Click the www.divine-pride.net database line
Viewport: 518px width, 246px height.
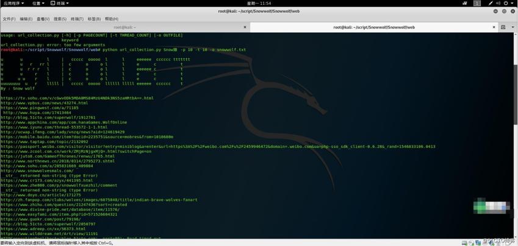[60, 209]
